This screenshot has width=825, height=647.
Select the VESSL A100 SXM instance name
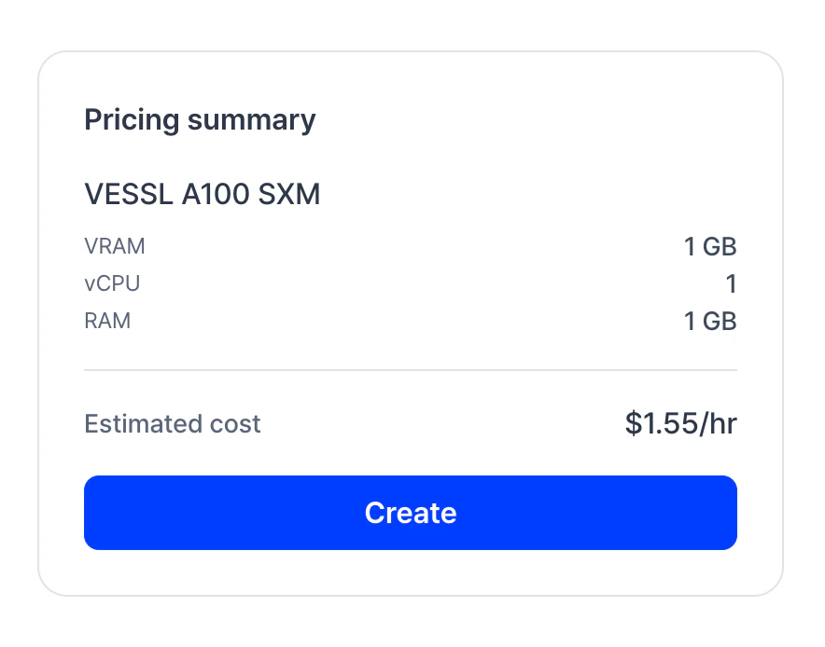tap(202, 194)
